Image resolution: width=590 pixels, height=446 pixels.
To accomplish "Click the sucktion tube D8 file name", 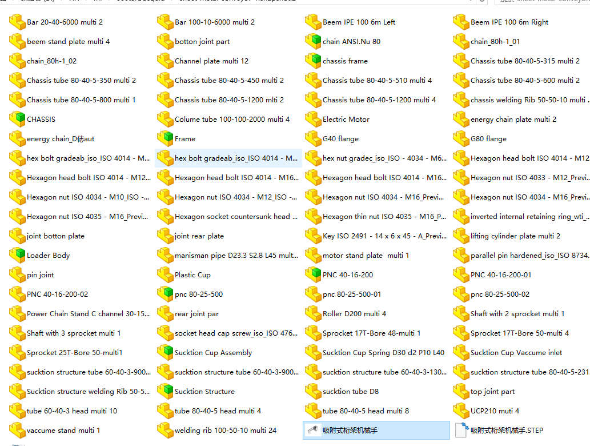I will (x=350, y=392).
